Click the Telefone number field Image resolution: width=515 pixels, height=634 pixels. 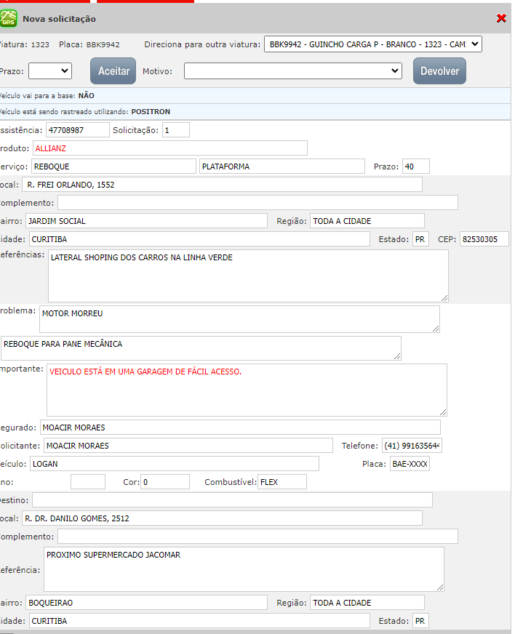[412, 446]
